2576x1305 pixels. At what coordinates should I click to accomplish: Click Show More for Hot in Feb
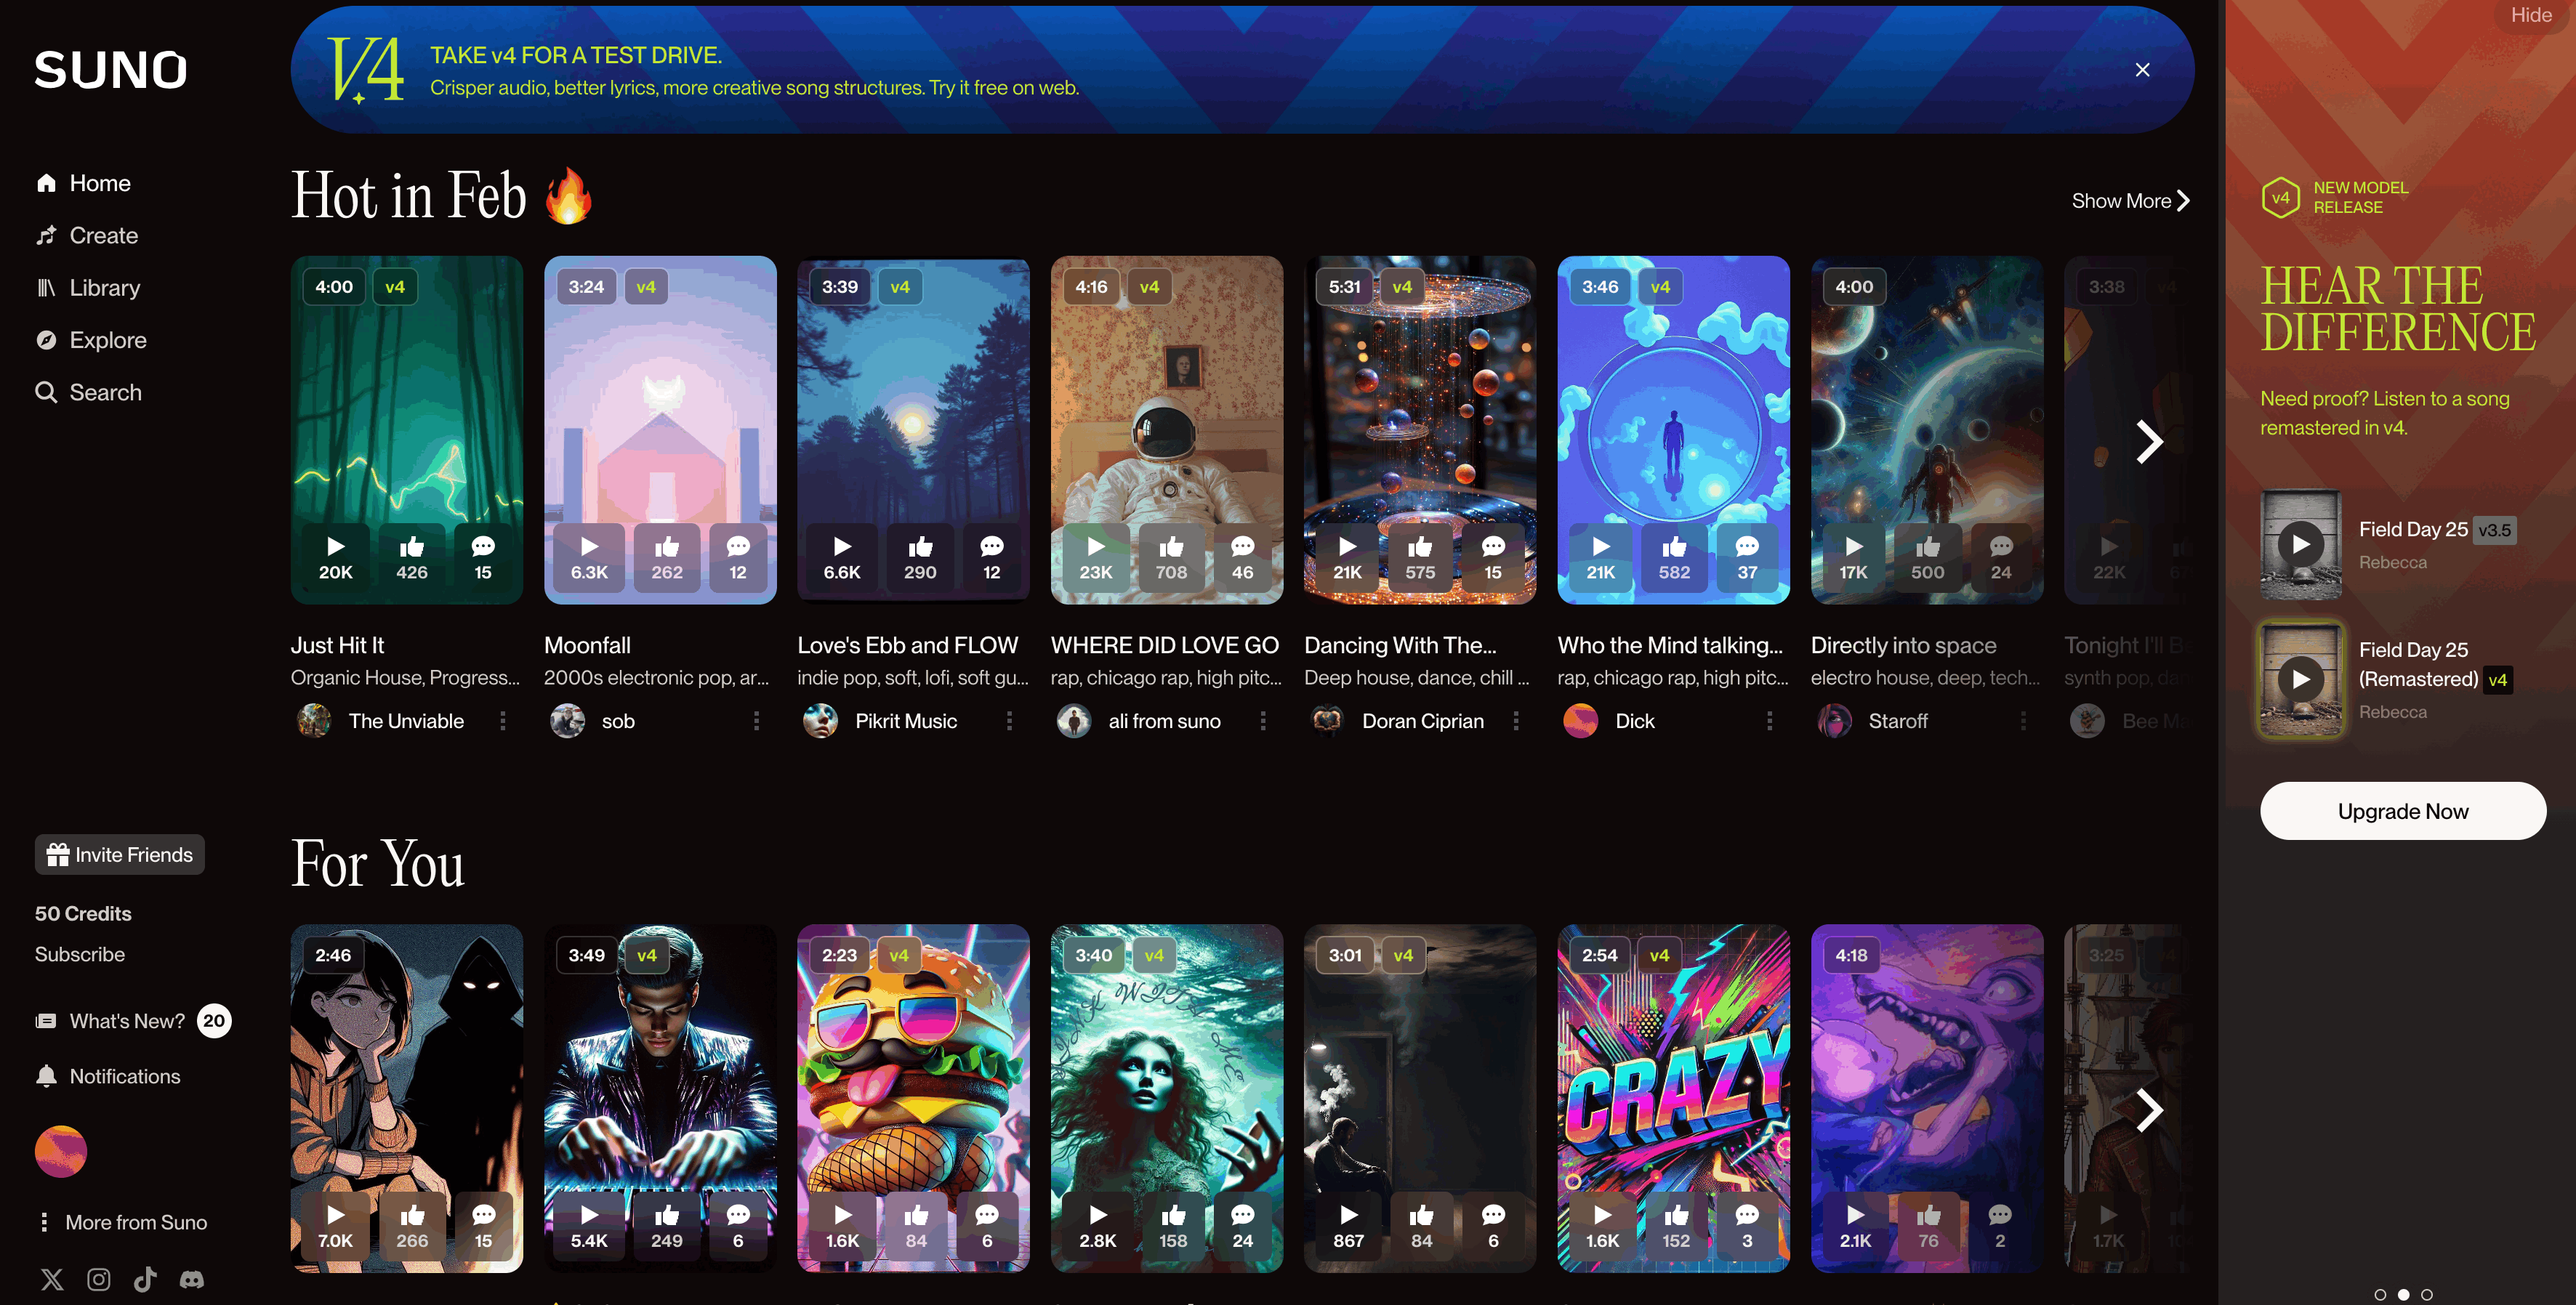(2130, 201)
